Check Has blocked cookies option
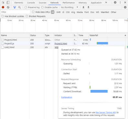Image resolution: width=128 pixels, height=119 pixels. 3,16
